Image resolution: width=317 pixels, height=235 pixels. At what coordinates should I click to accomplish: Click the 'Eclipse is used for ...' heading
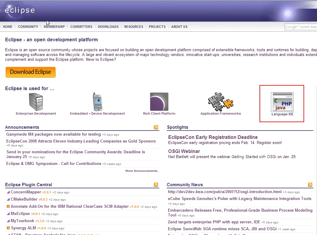point(30,88)
